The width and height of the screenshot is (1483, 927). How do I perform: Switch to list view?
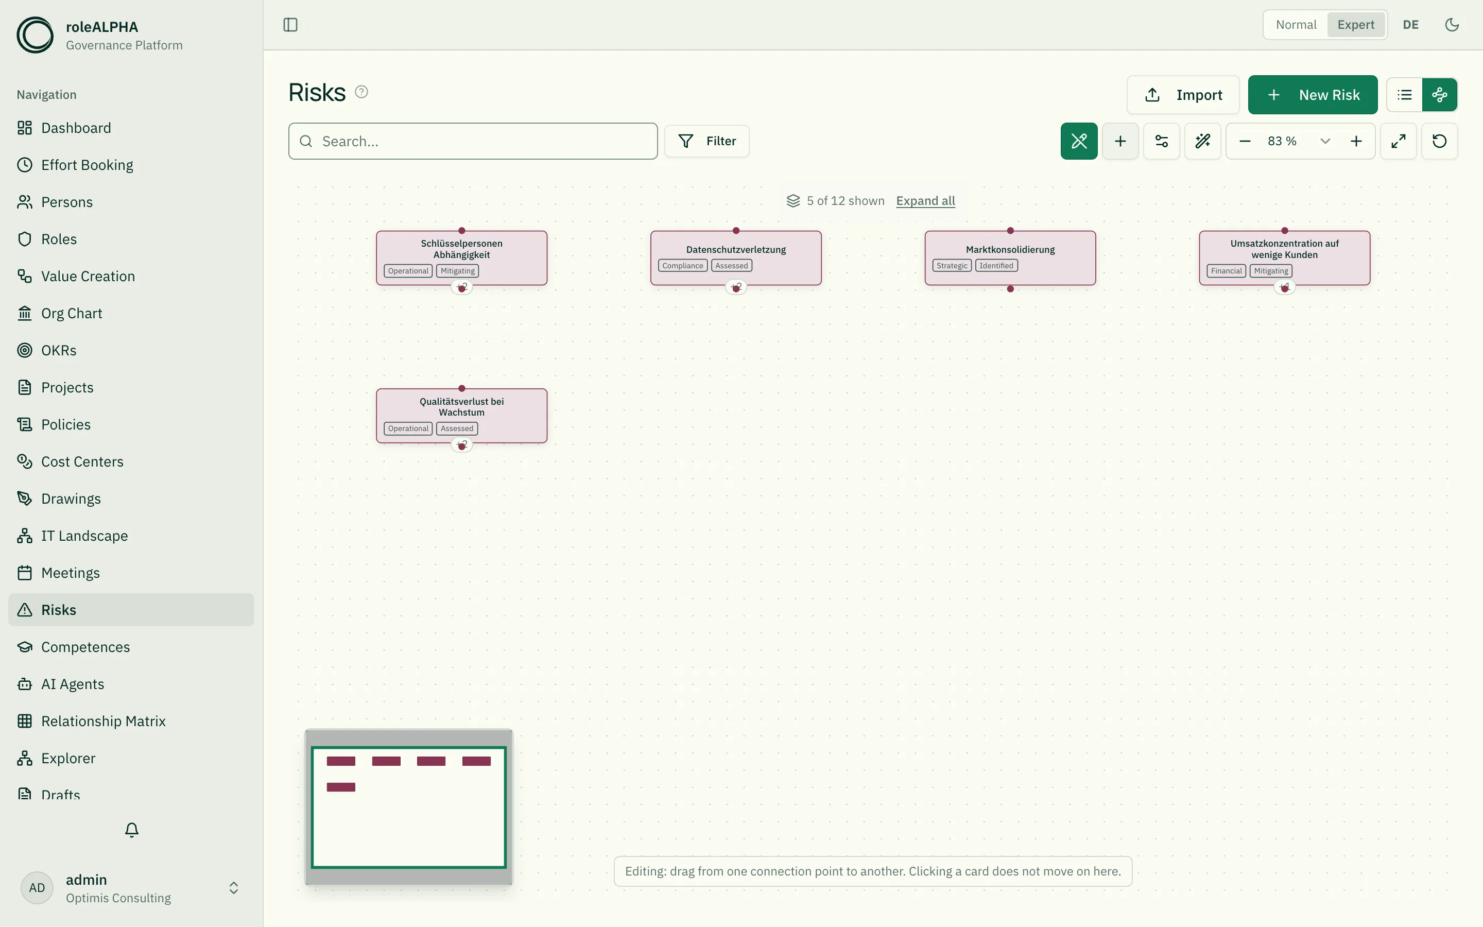[x=1405, y=94]
